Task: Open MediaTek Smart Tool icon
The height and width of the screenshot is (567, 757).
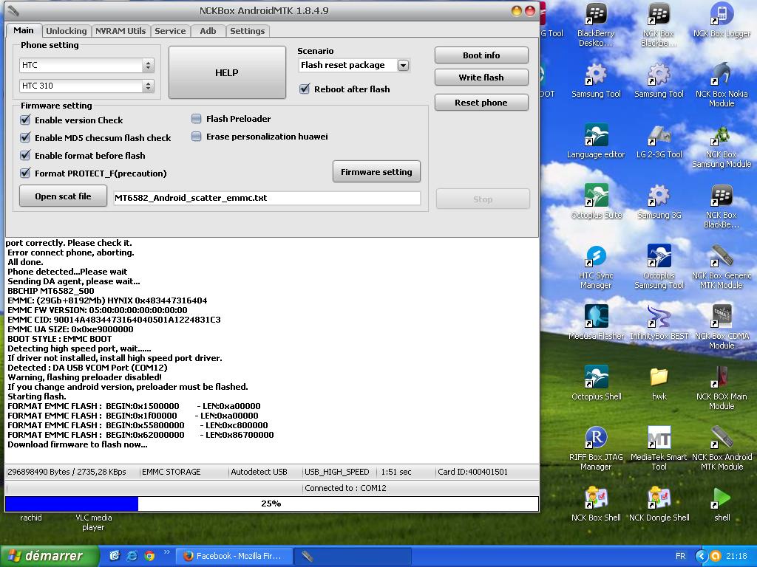Action: click(x=659, y=448)
